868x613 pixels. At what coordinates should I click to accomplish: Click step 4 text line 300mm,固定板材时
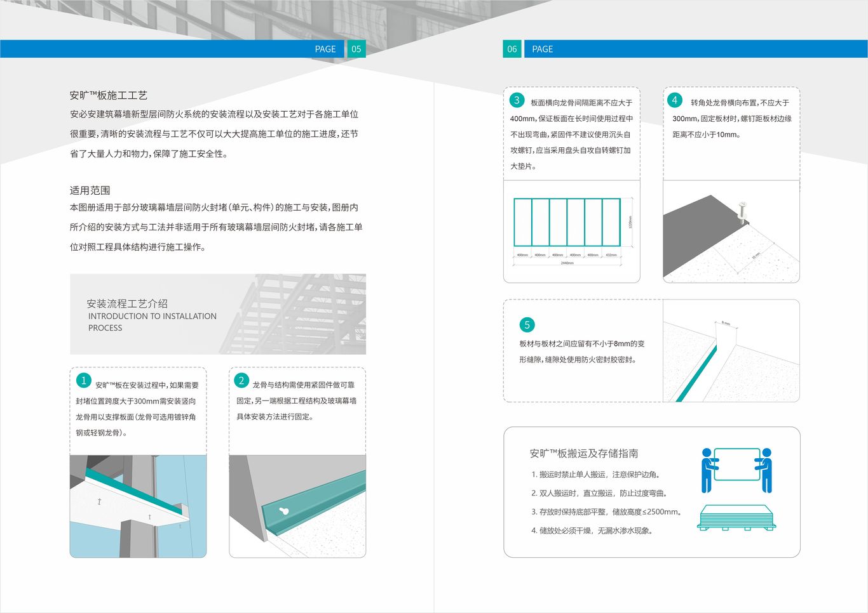tap(732, 119)
